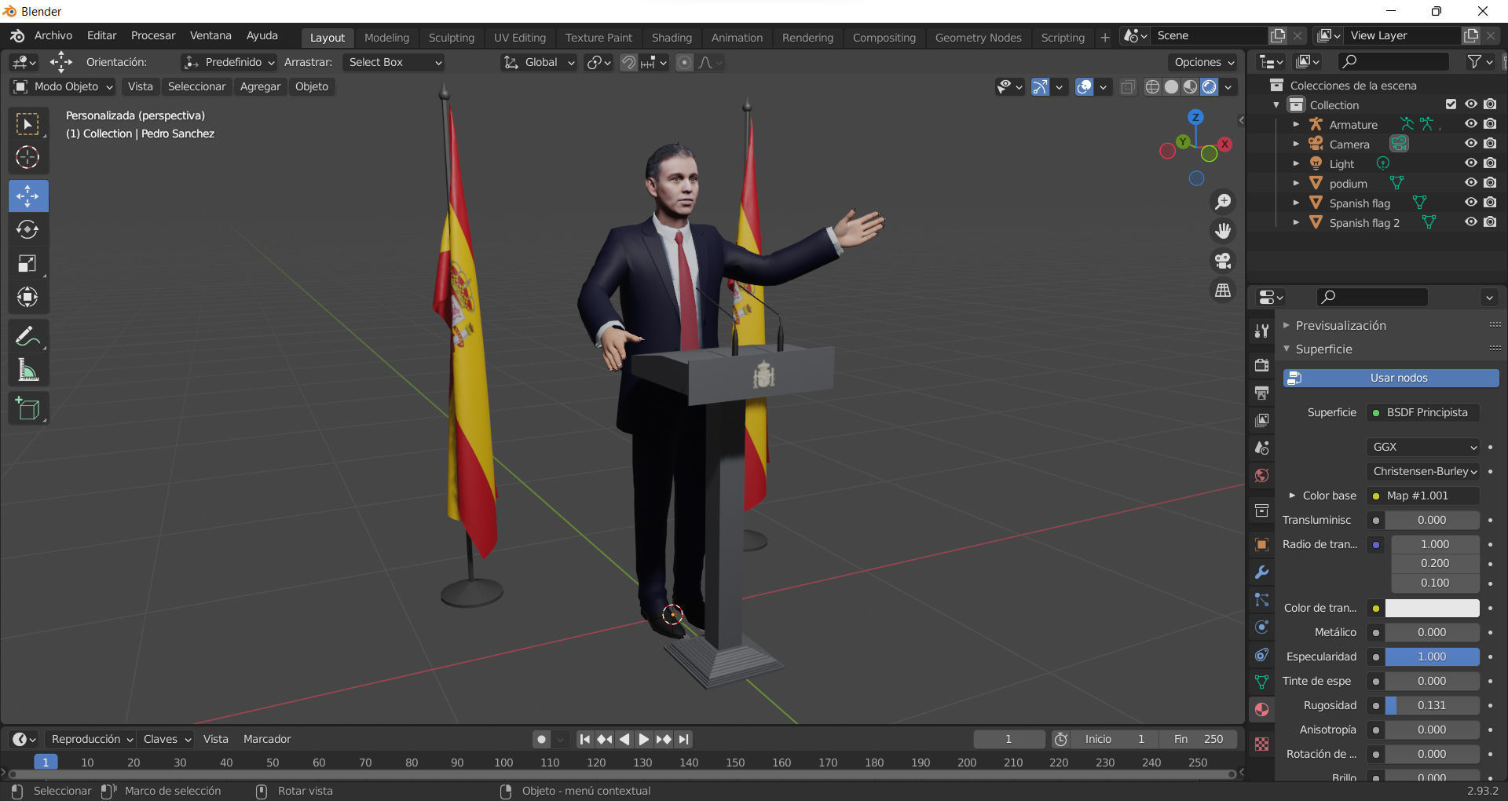Open the Modifiers wrench properties tab
Viewport: 1508px width, 801px height.
click(1261, 572)
